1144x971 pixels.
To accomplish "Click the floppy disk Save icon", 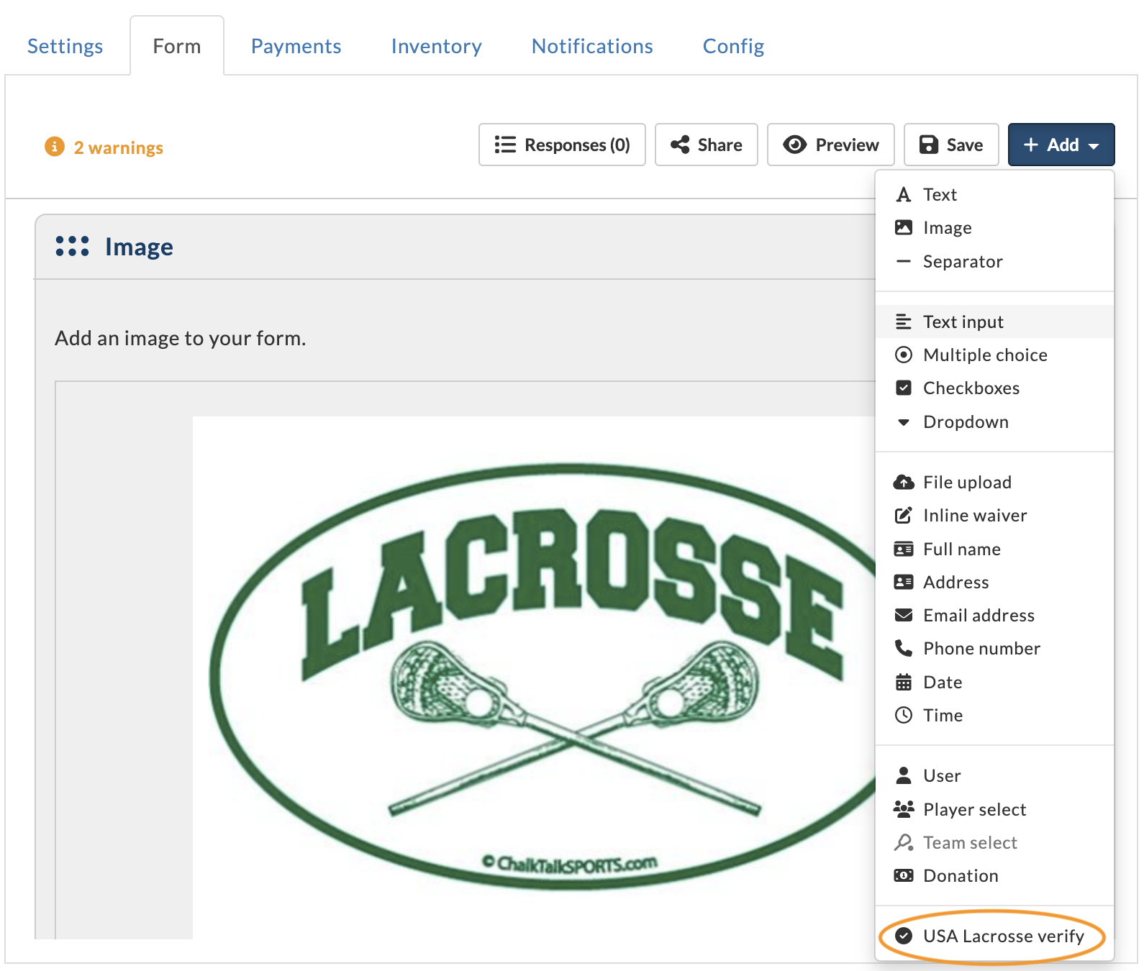I will coord(929,145).
